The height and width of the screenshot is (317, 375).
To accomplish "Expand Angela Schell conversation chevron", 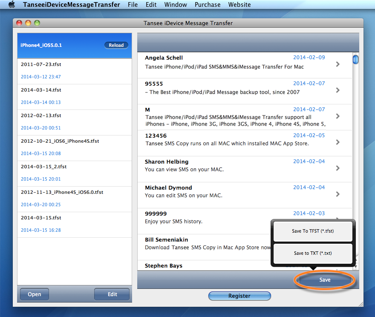I will [x=337, y=64].
